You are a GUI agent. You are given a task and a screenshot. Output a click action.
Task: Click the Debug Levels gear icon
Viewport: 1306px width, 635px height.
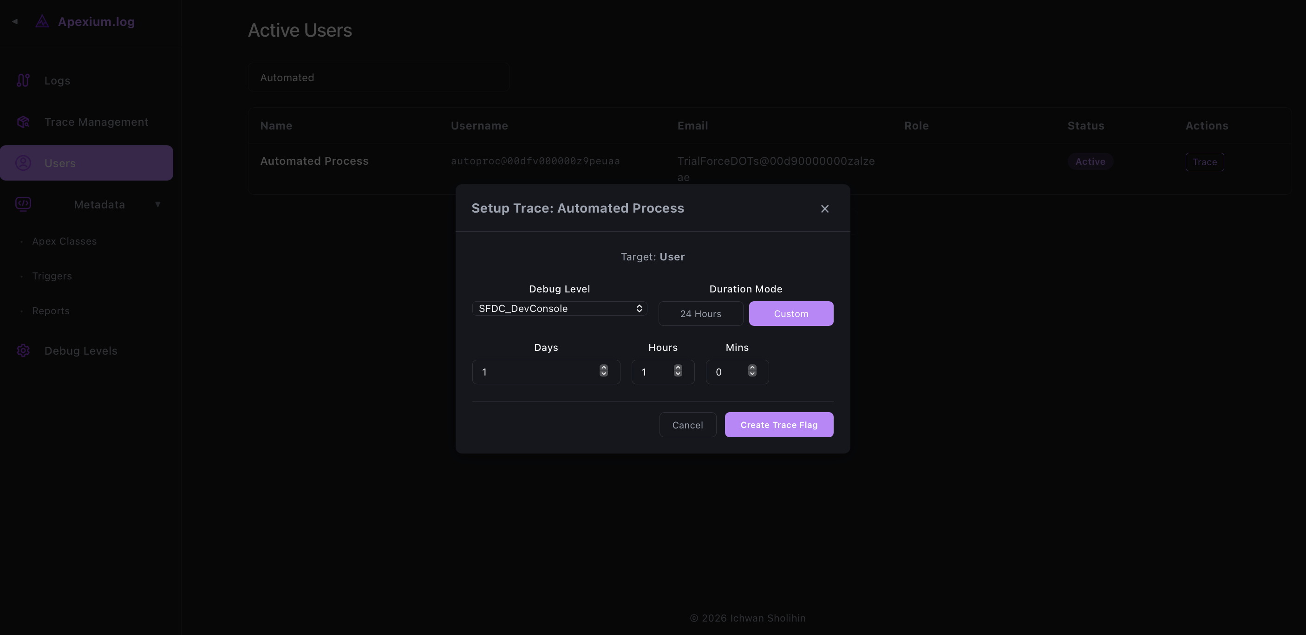23,350
